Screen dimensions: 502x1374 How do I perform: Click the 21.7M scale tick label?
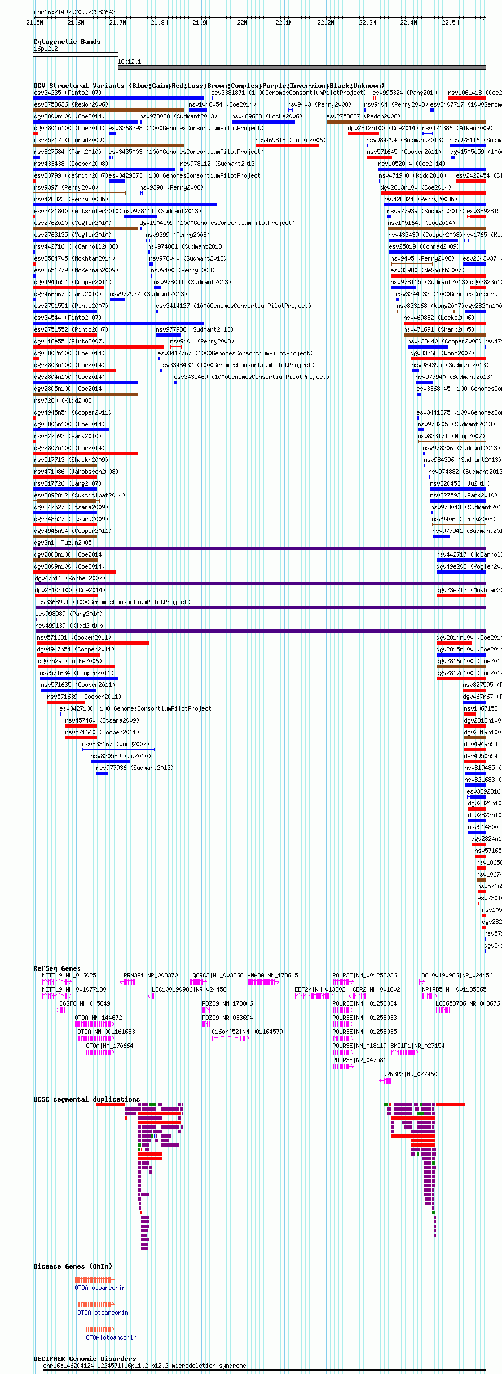117,23
